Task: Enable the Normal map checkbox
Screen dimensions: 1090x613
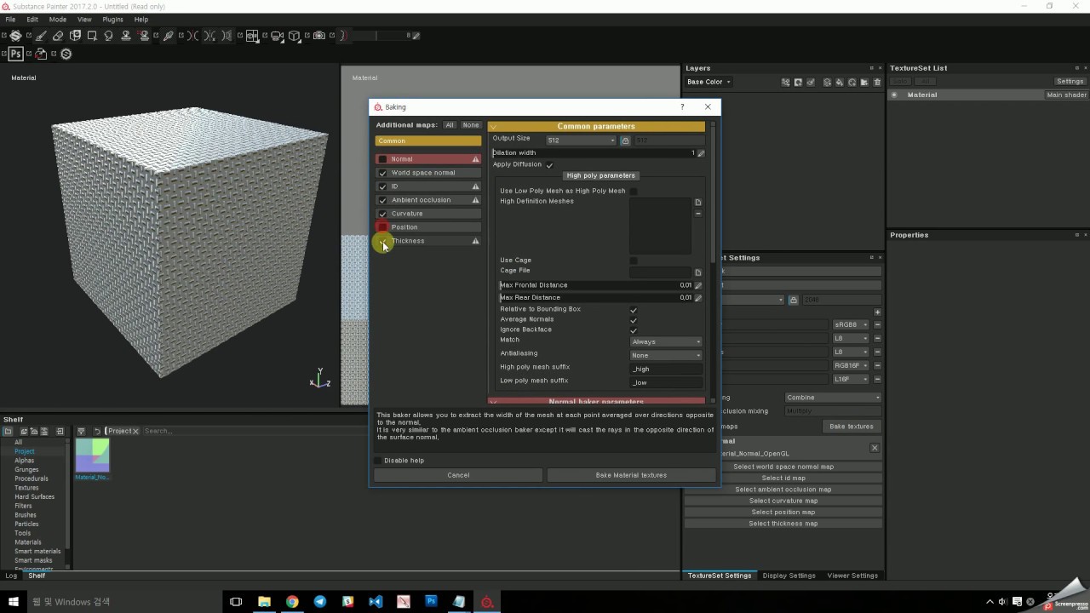Action: click(x=382, y=159)
